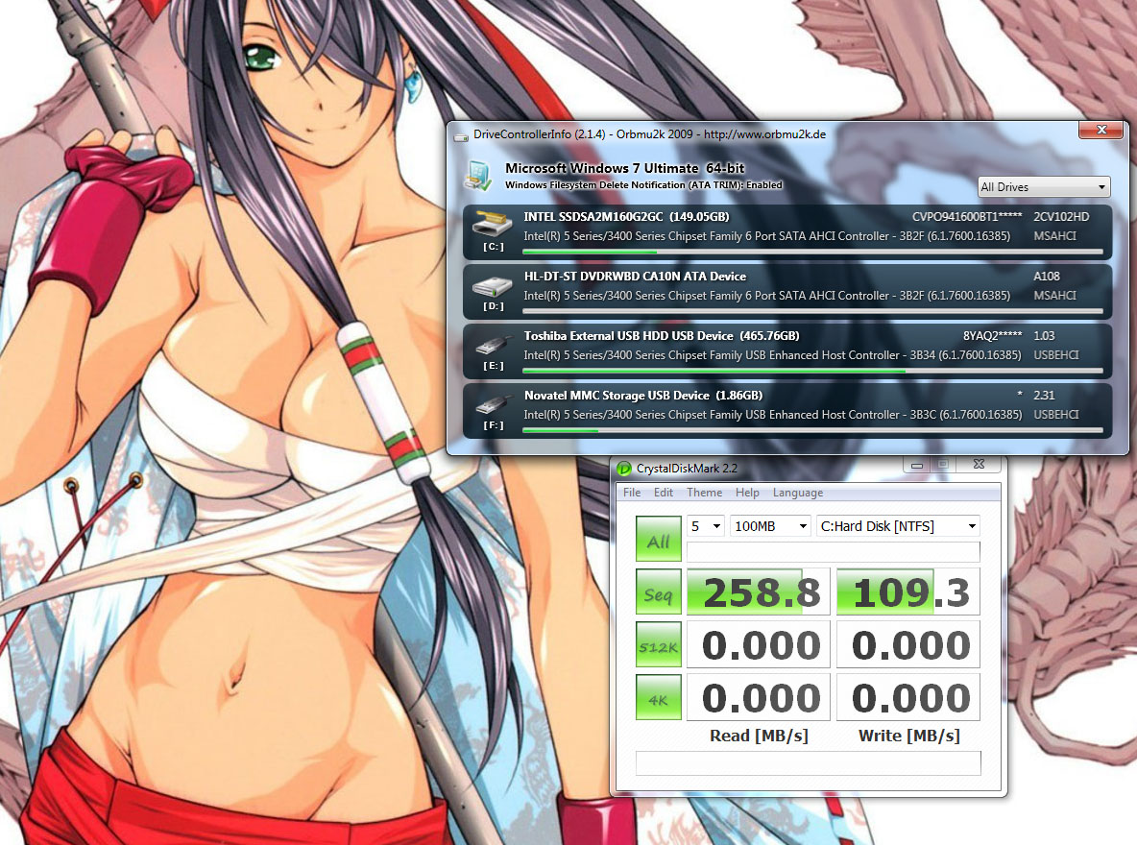Click the Seq read result 258.8

pyautogui.click(x=758, y=591)
